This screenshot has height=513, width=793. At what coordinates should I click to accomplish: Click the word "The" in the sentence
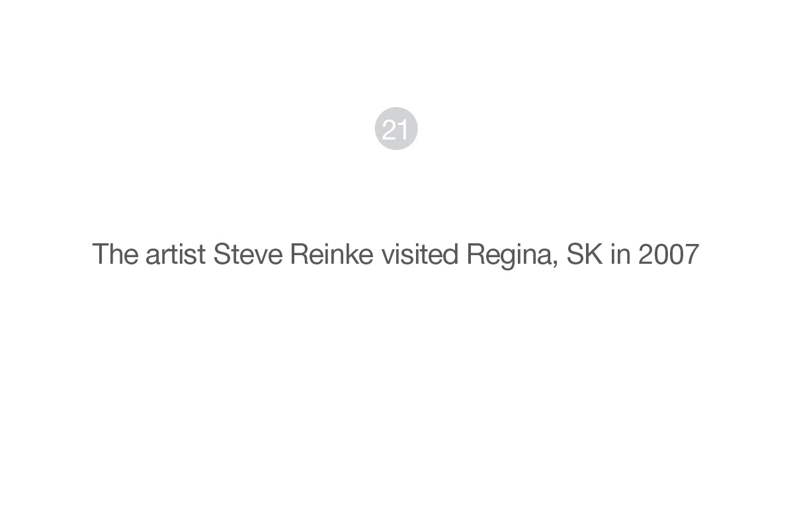pos(115,254)
